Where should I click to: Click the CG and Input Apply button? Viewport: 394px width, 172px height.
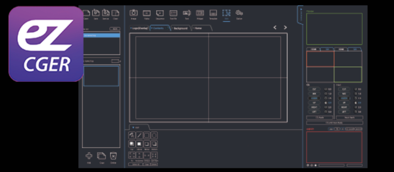pos(334,123)
